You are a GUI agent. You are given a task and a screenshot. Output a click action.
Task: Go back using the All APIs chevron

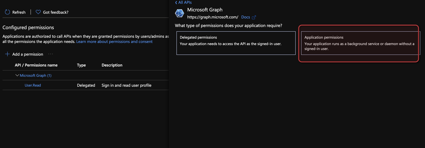tap(176, 2)
